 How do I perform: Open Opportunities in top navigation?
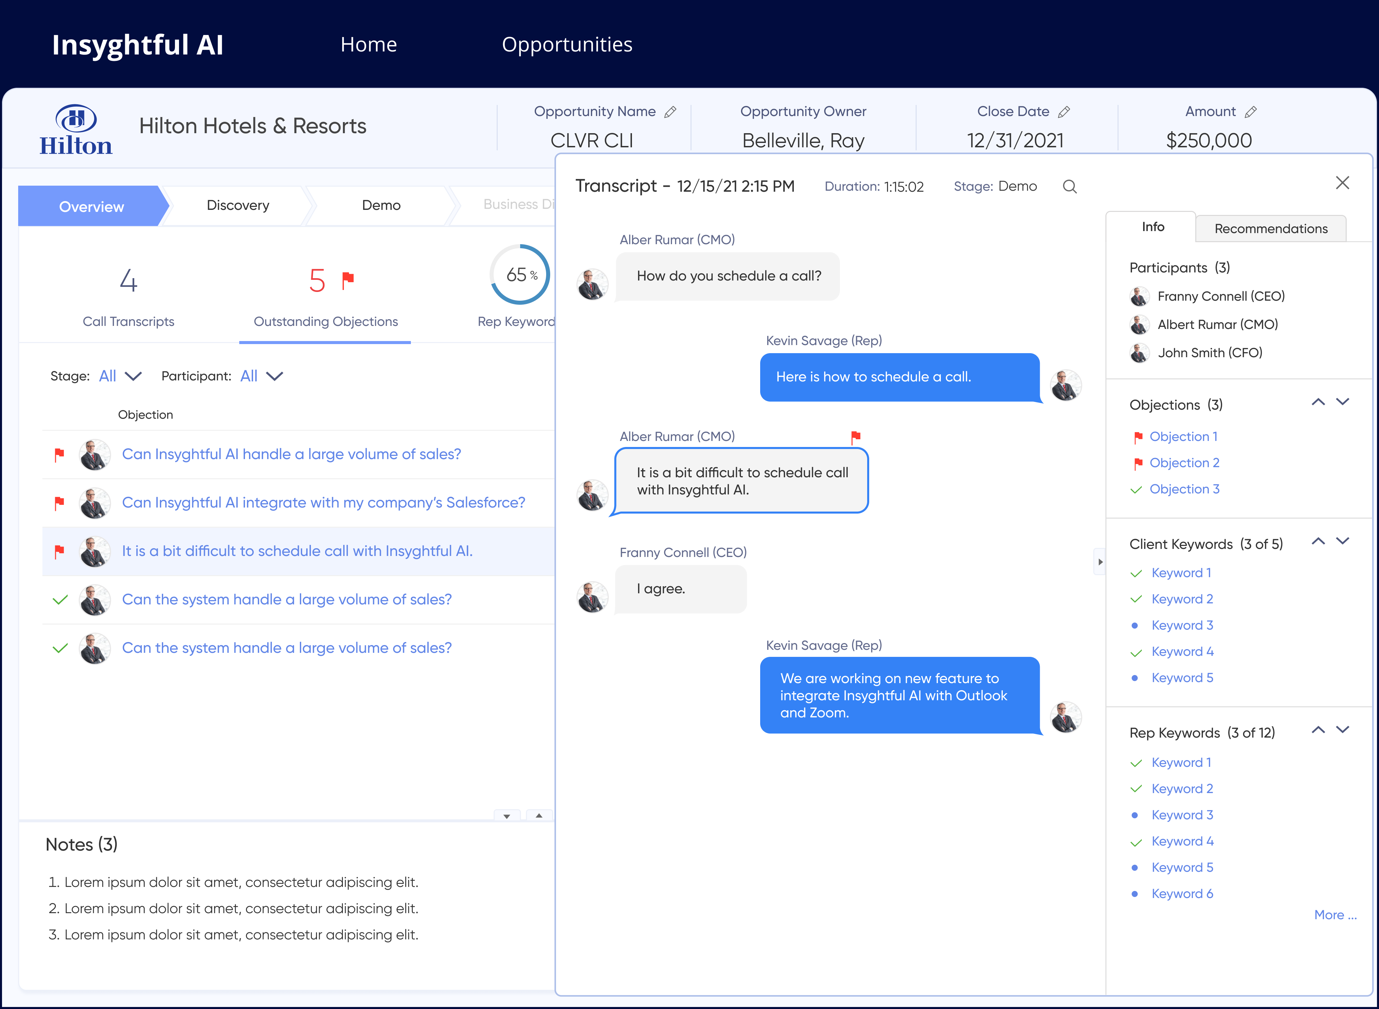pyautogui.click(x=566, y=45)
